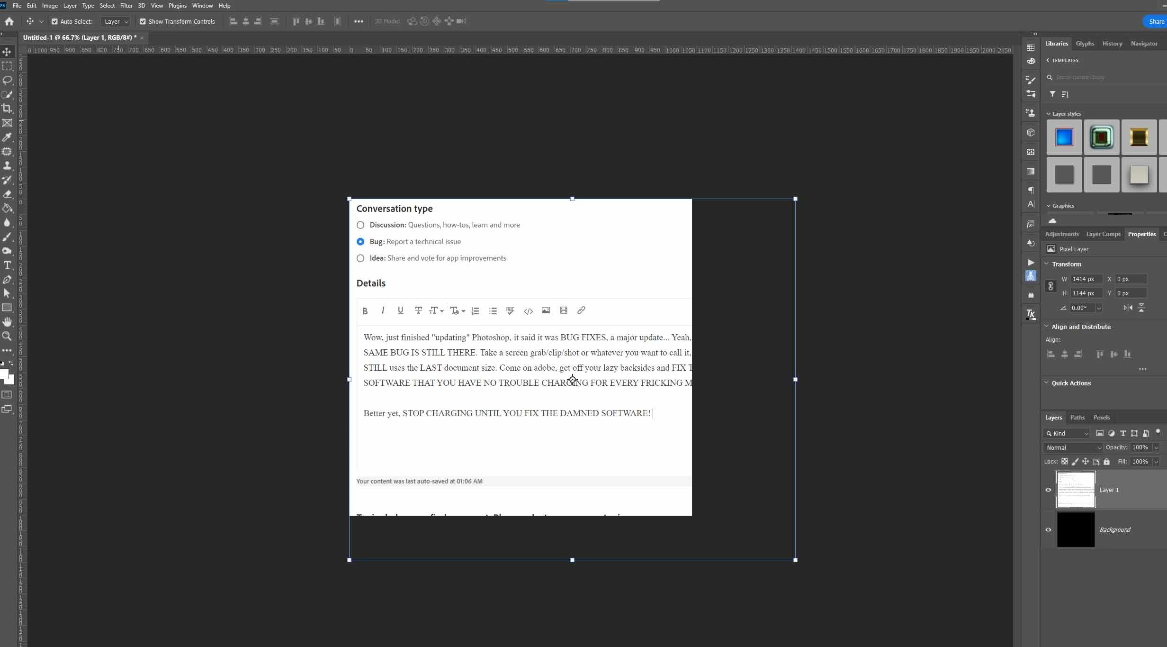Image resolution: width=1167 pixels, height=647 pixels.
Task: Collapse the Align and Distribute section
Action: (x=1046, y=326)
